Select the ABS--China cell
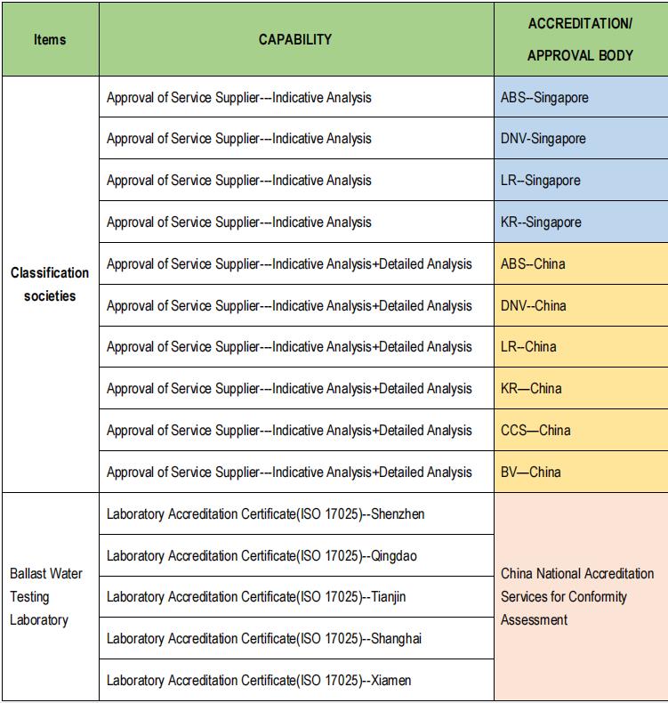 coord(581,263)
